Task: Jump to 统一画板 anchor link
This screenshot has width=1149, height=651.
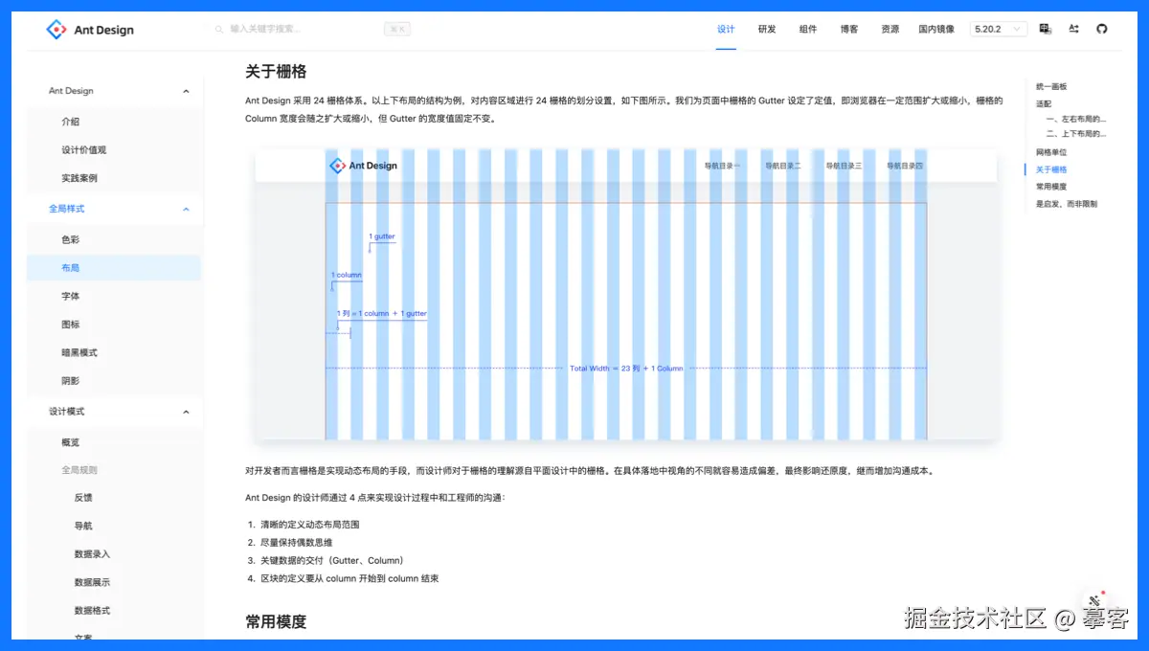Action: click(1051, 86)
